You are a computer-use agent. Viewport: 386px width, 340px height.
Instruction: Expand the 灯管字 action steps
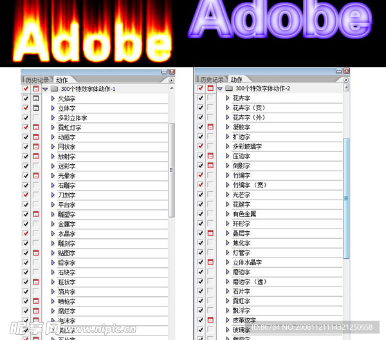tap(228, 252)
